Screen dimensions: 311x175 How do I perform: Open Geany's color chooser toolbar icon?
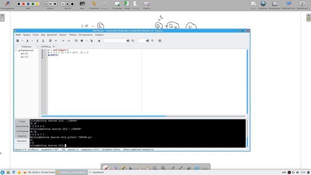click(99, 41)
